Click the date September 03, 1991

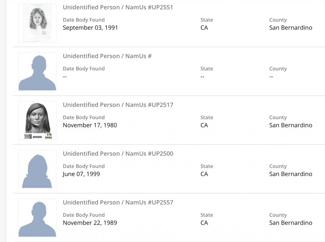(x=90, y=28)
